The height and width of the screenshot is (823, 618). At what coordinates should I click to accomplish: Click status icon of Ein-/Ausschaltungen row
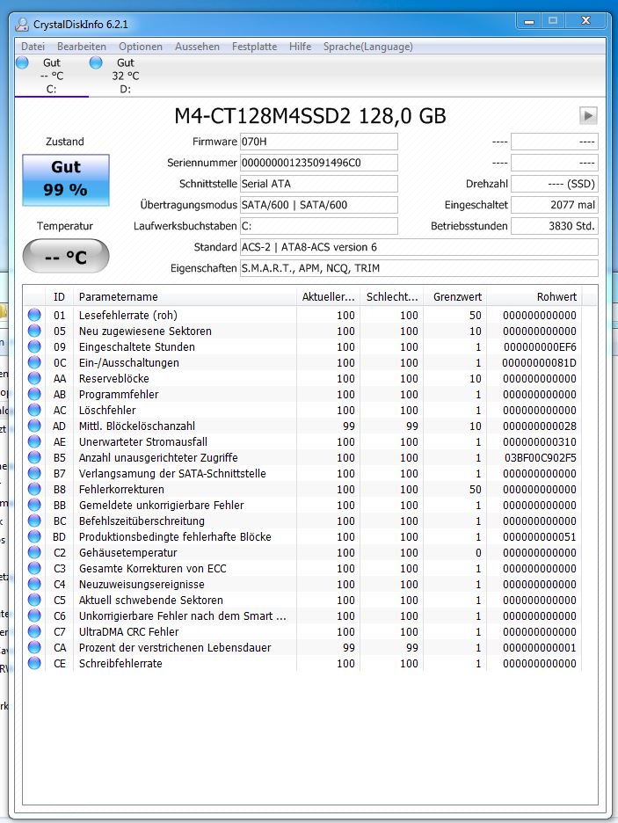click(x=34, y=362)
